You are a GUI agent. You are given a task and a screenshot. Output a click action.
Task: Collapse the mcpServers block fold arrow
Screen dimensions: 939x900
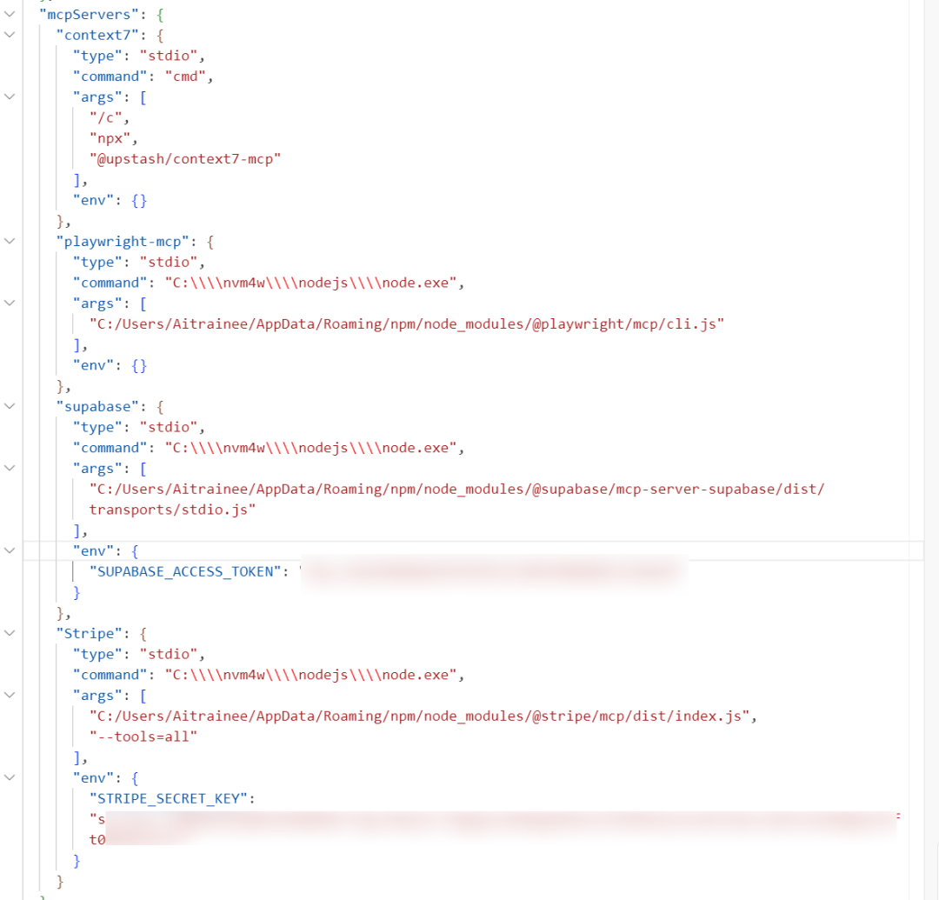tap(10, 14)
